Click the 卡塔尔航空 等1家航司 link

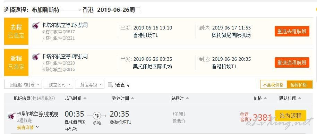click(x=37, y=114)
